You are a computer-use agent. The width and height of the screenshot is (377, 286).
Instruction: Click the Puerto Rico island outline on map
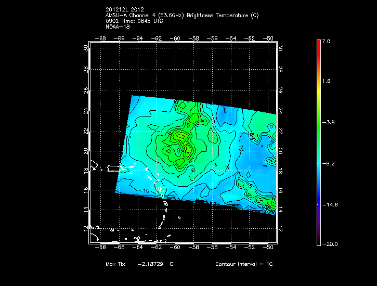(115, 168)
